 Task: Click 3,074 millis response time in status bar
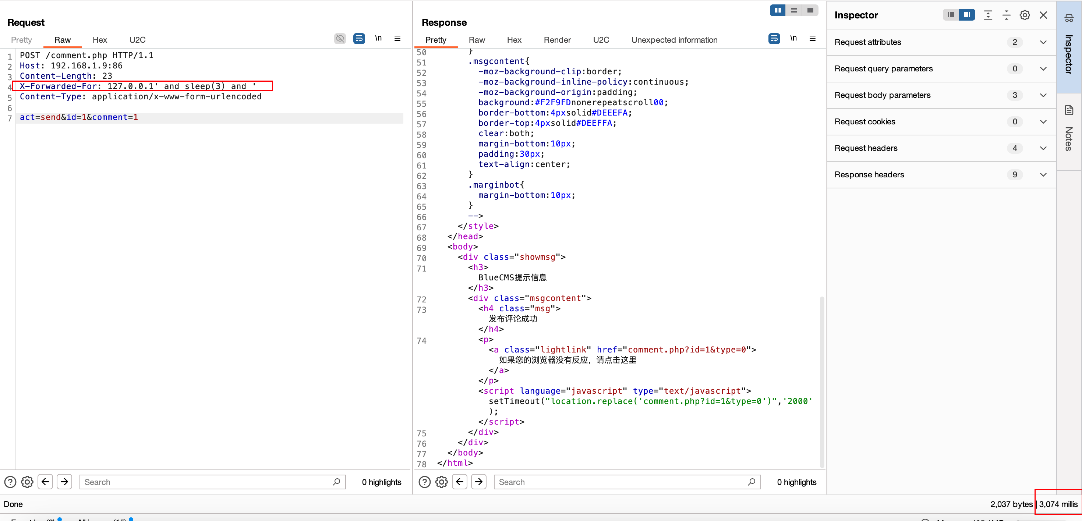[x=1058, y=504]
